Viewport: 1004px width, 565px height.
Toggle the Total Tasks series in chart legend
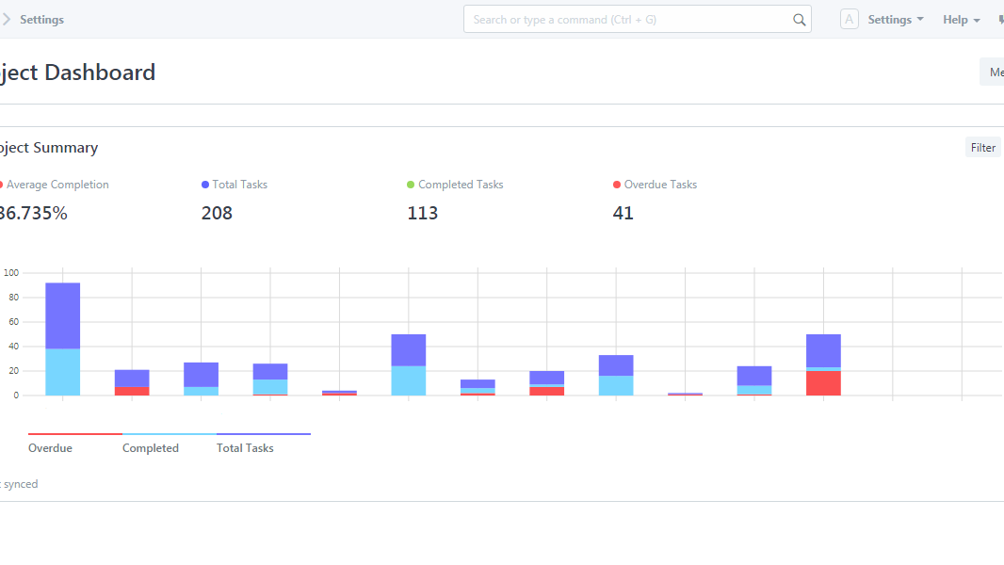coord(245,448)
